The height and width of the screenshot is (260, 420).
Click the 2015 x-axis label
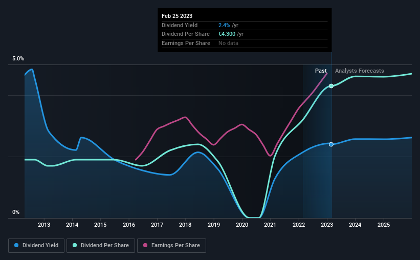click(100, 225)
